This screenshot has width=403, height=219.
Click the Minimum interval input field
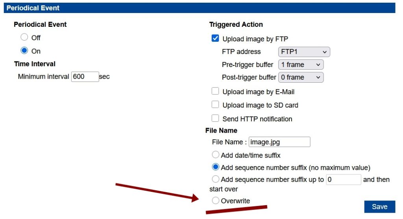coord(85,77)
